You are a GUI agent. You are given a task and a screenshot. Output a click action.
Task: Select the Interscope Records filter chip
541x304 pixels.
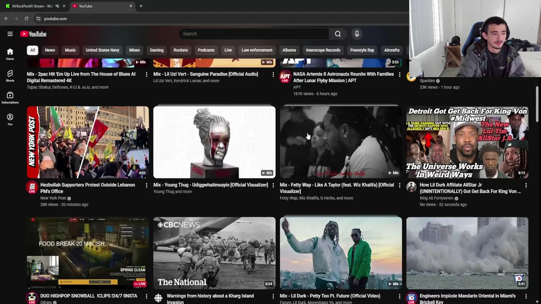[x=323, y=50]
